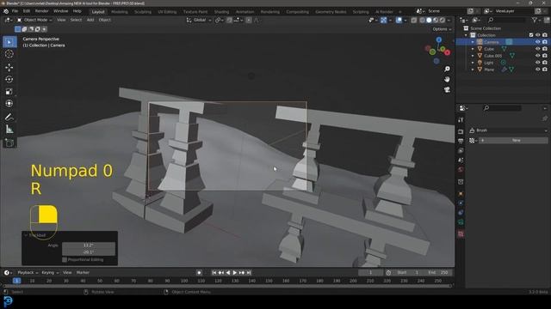Image resolution: width=551 pixels, height=309 pixels.
Task: Select the Move tool
Action: point(9,67)
